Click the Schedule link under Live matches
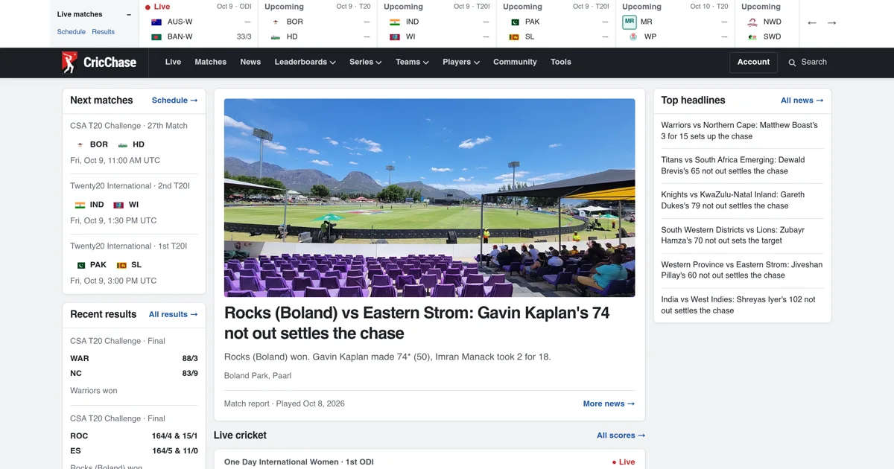Screen dimensions: 894x469 [72, 32]
